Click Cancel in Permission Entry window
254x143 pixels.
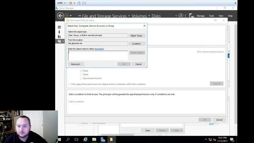(219, 120)
